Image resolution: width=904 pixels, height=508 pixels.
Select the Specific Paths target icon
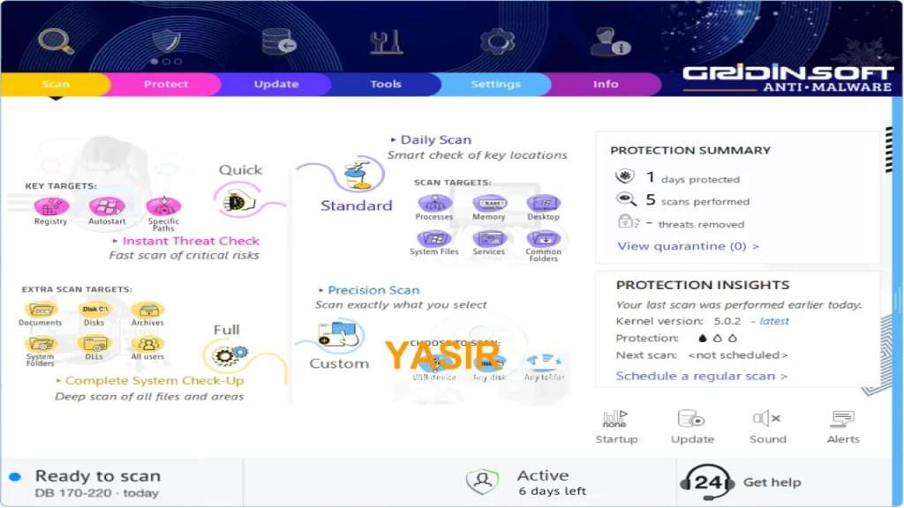click(163, 205)
